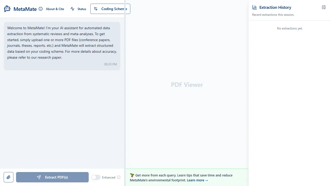Click the seedling icon in the green banner
Screen dimensions: 331x186
[x=132, y=175]
